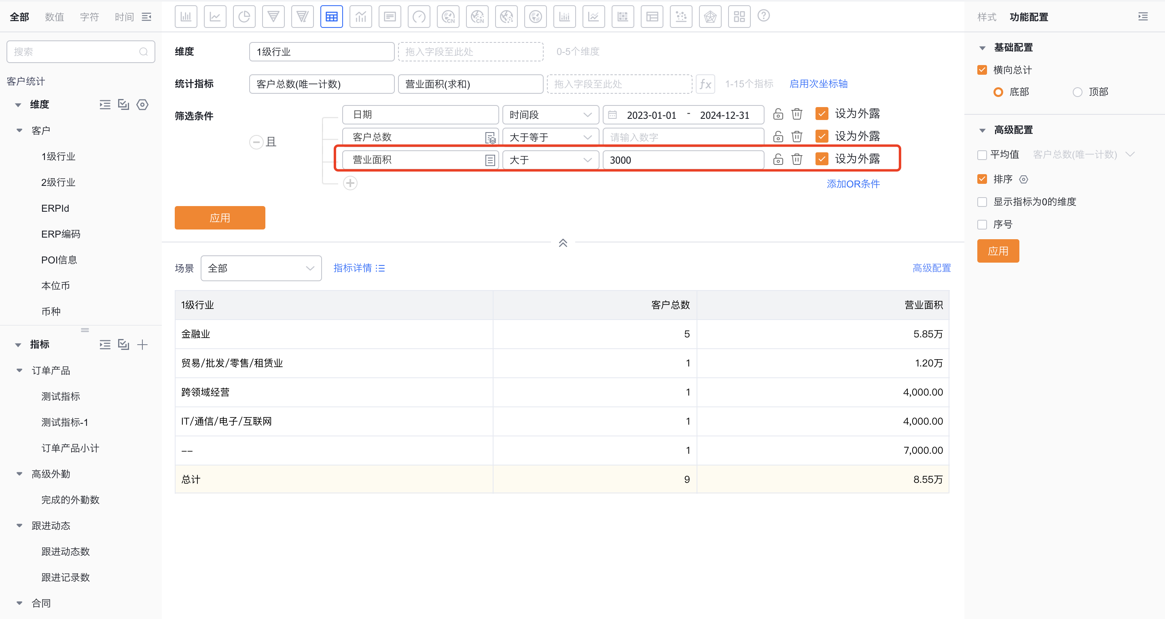Collapse the 维度 section in left panel
This screenshot has width=1165, height=619.
tap(18, 104)
